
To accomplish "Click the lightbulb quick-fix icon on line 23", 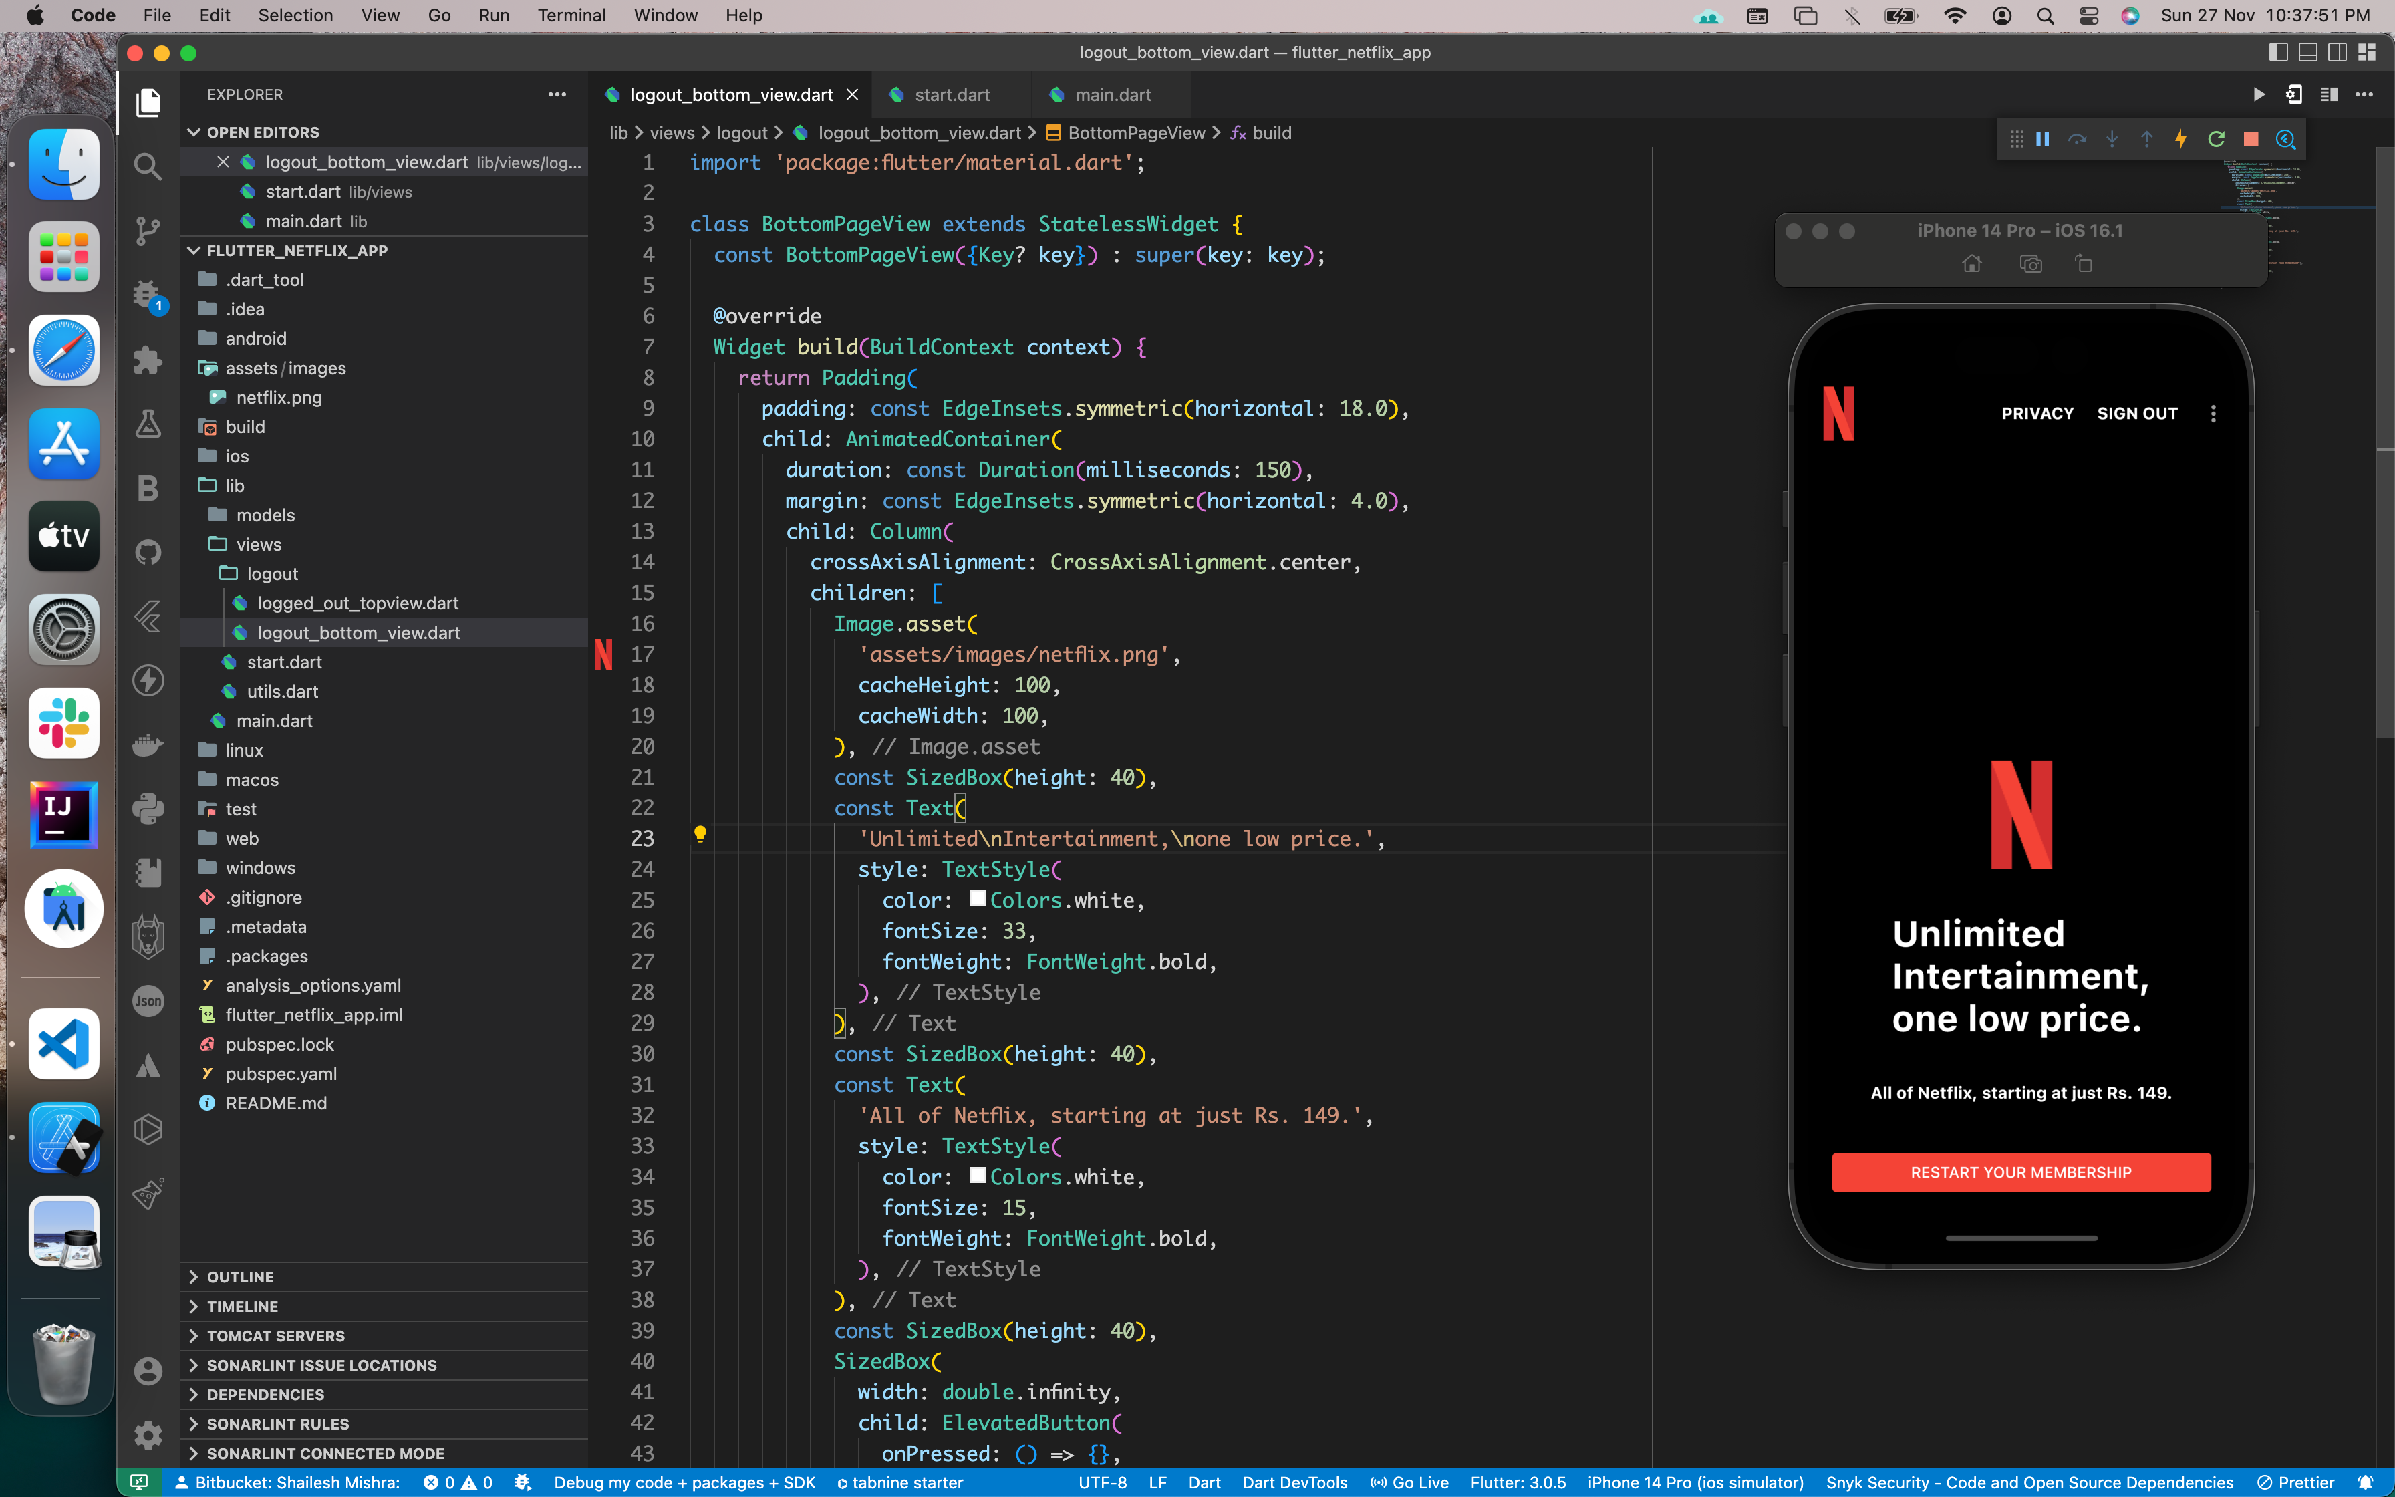I will 700,835.
